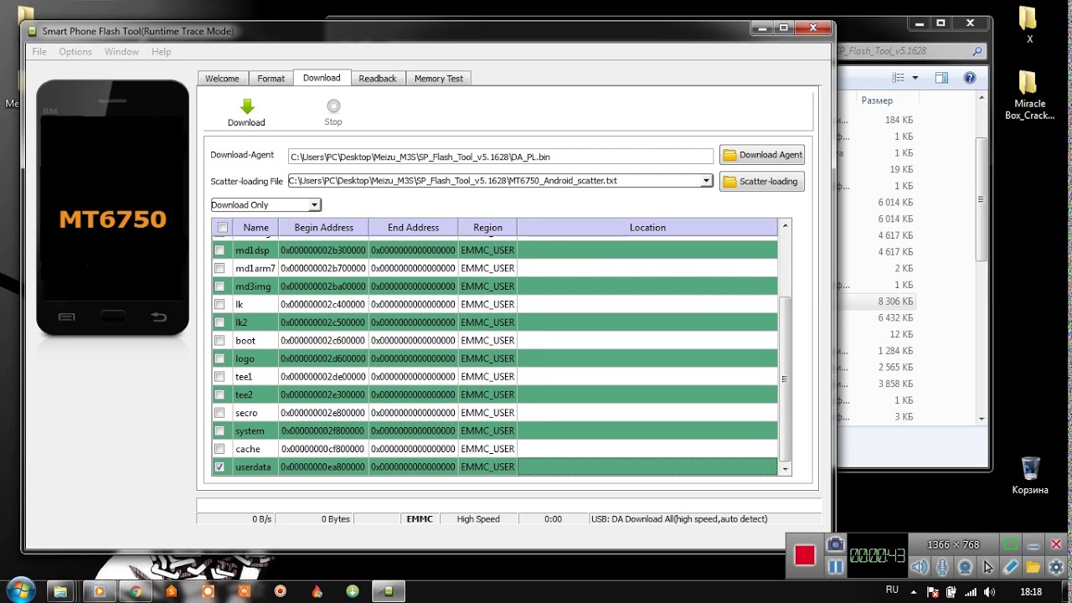The width and height of the screenshot is (1072, 603).
Task: Expand Scatter-loading File path dropdown
Action: 706,181
